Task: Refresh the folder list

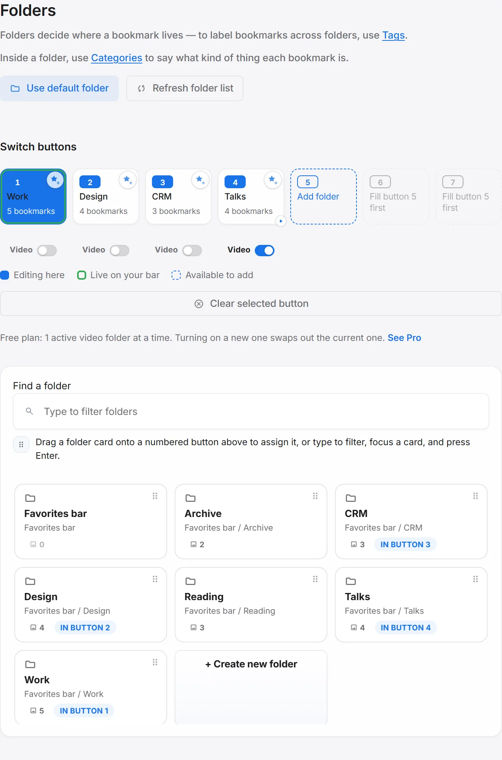Action: coord(185,88)
